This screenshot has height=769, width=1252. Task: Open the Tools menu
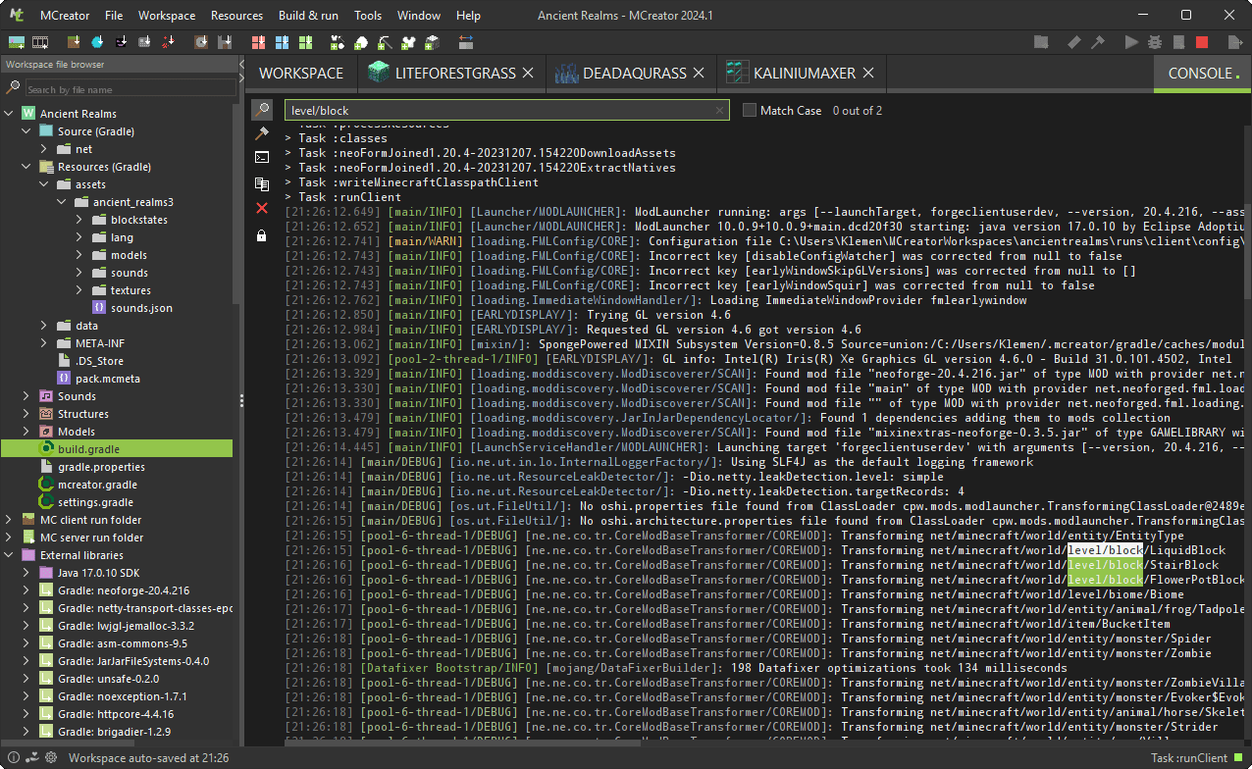[368, 15]
